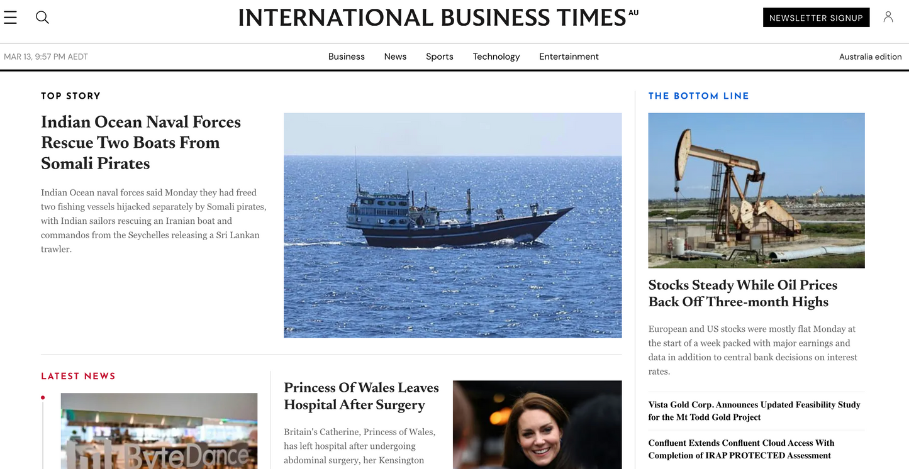909x469 pixels.
Task: Read Stocks Steady While Oil Prices article
Action: tap(743, 294)
